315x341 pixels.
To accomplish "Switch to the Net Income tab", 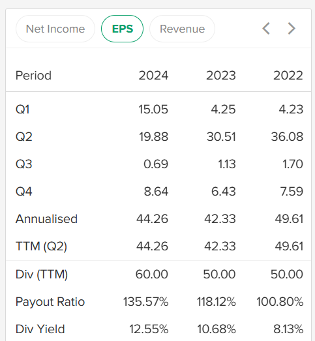I will [55, 29].
